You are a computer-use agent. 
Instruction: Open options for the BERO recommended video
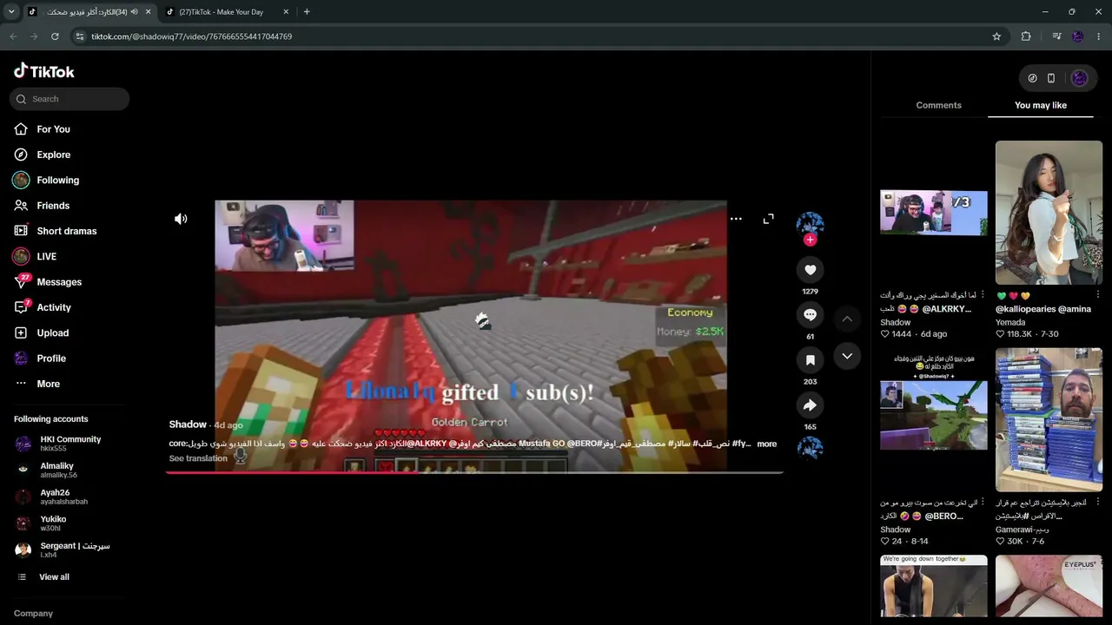tap(983, 503)
